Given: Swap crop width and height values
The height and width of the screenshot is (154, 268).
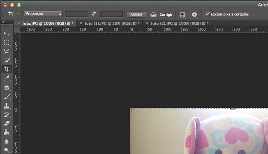Looking at the screenshot, I should click(94, 14).
